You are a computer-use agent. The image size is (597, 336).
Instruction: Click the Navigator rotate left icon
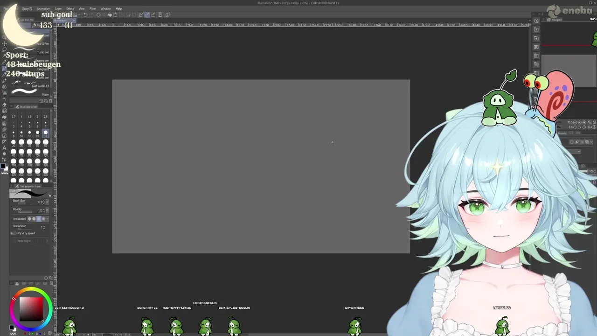click(575, 127)
